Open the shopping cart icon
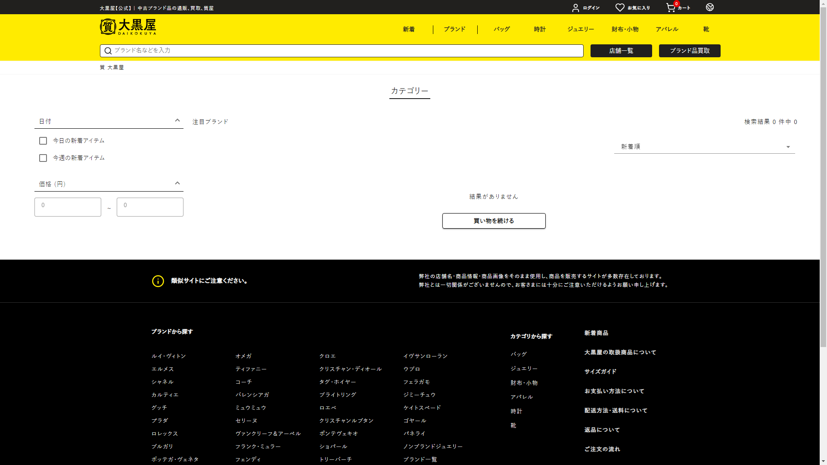Viewport: 827px width, 465px height. pos(671,8)
